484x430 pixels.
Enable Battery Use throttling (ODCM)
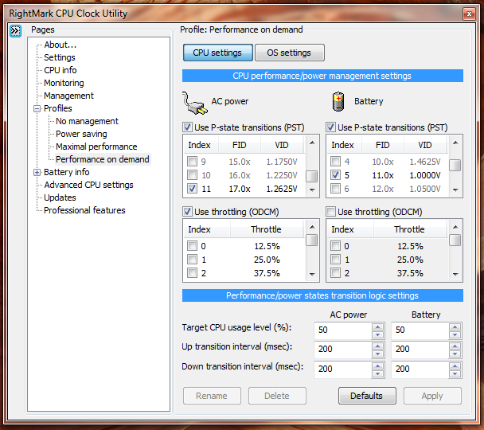coord(330,212)
